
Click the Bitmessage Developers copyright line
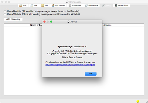pos(72,54)
